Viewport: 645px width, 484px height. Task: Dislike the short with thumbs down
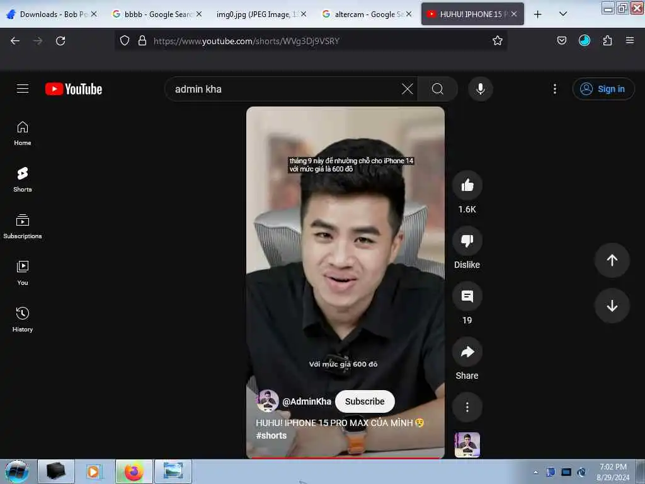(x=467, y=241)
